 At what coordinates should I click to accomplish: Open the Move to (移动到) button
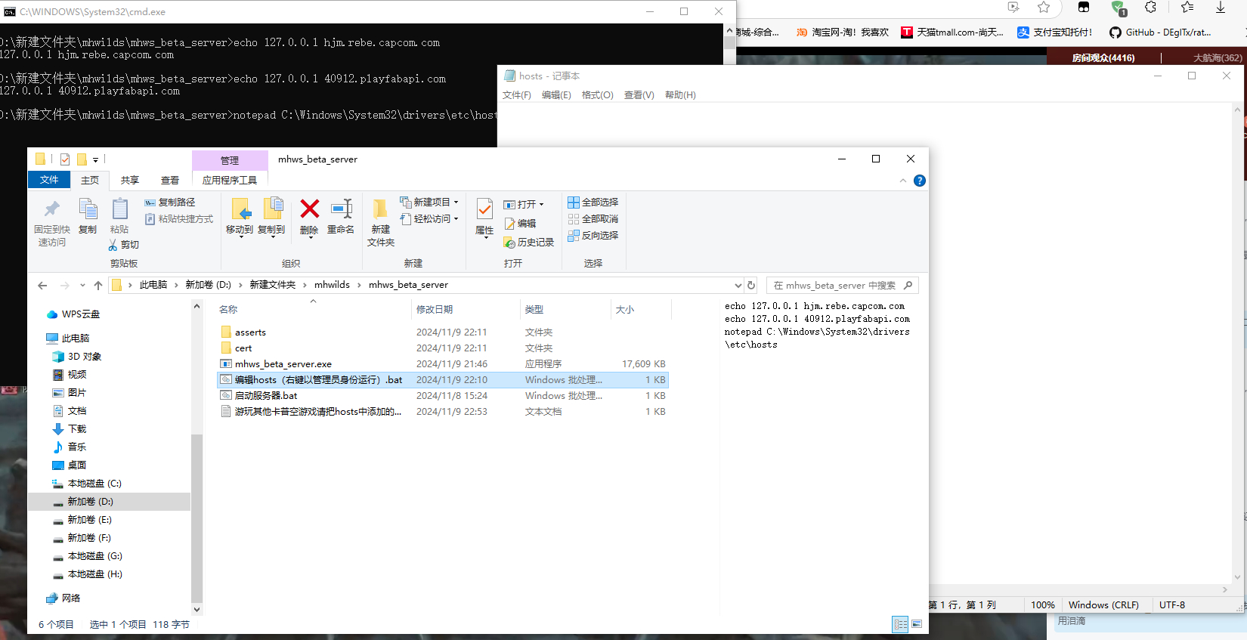240,218
